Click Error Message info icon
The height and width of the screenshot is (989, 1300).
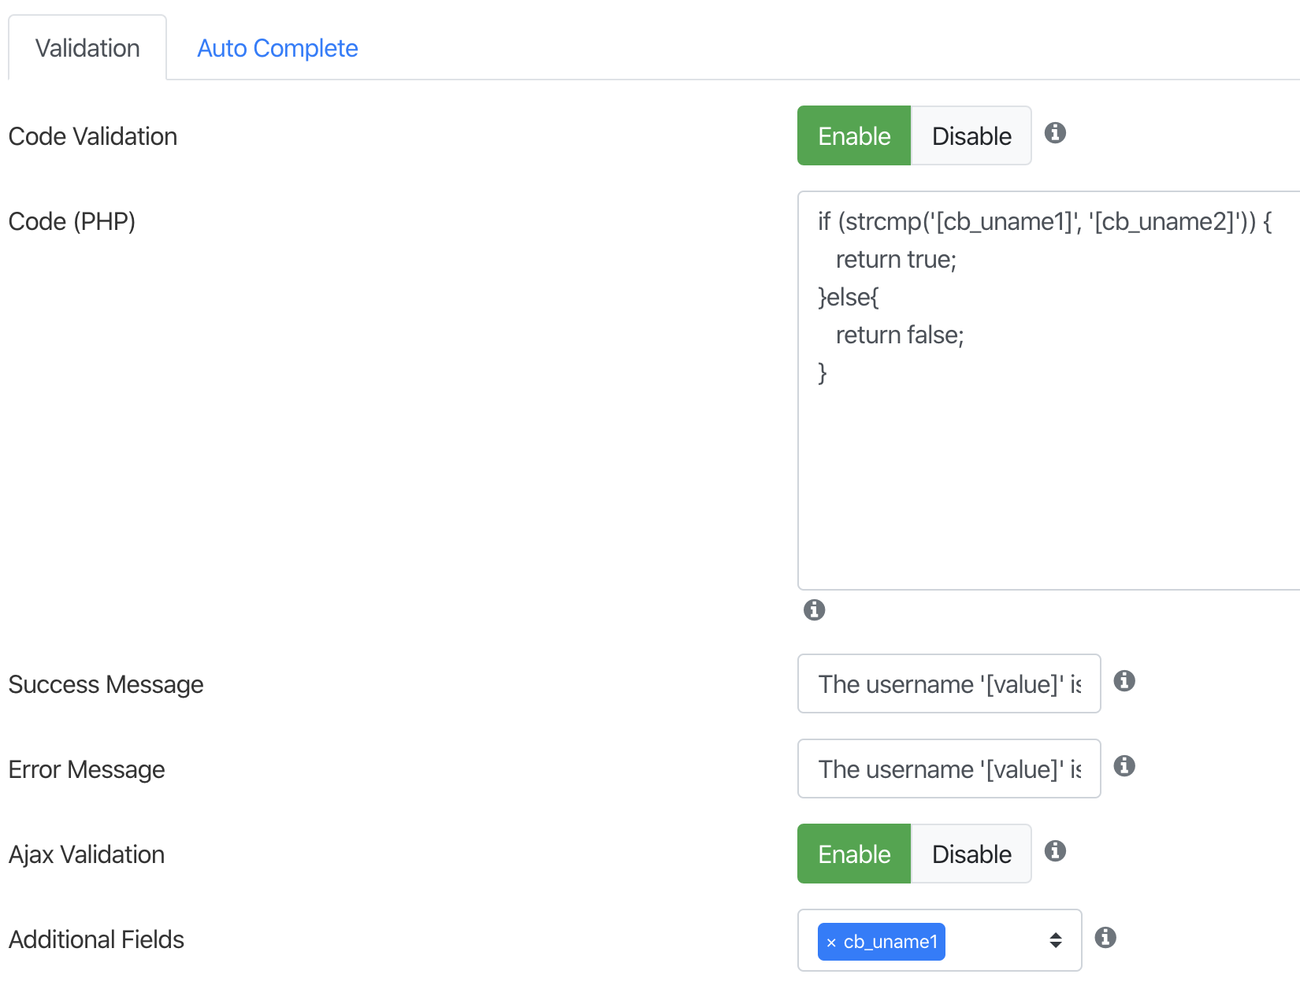(x=1124, y=766)
